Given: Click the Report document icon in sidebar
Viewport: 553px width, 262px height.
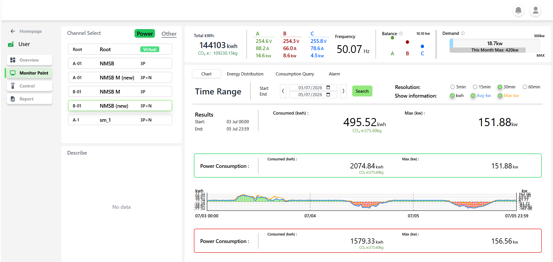Looking at the screenshot, I should point(13,99).
